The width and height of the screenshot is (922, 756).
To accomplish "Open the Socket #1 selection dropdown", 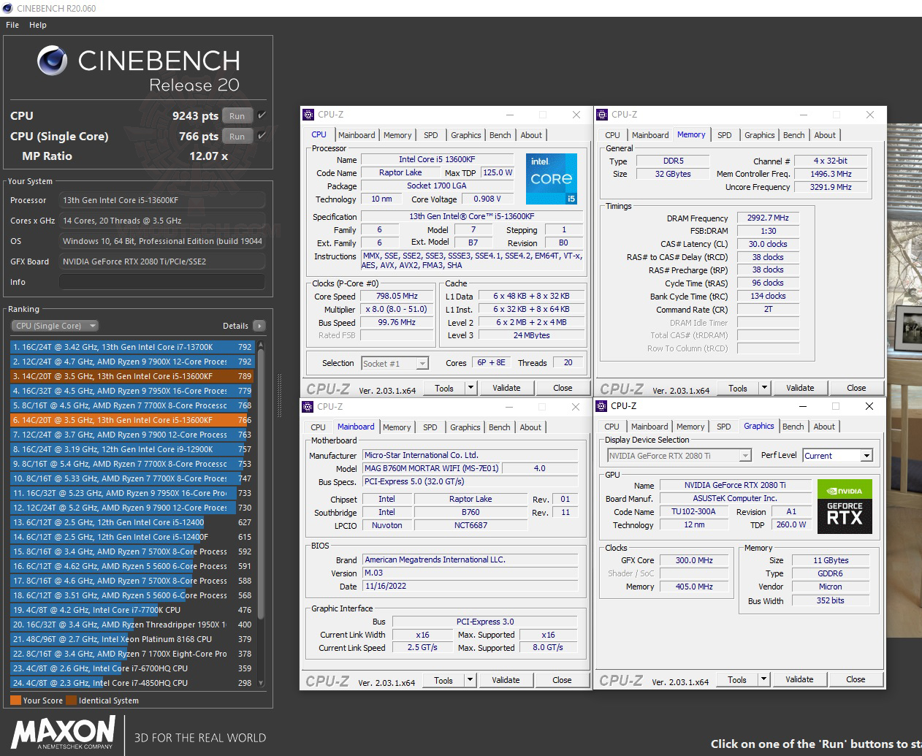I will 395,364.
